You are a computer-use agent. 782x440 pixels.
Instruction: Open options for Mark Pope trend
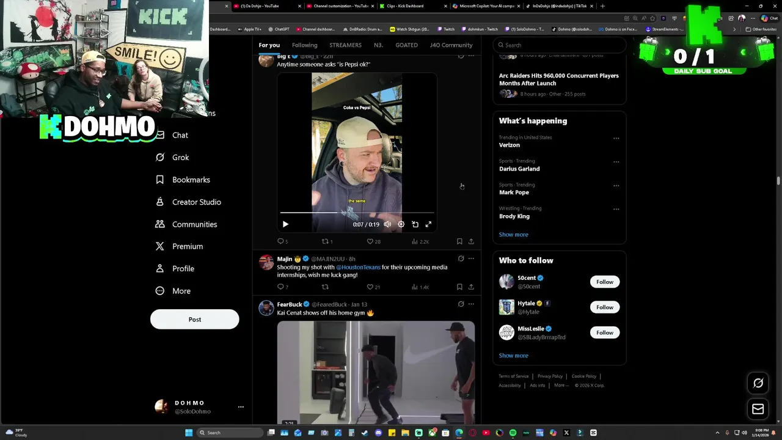(x=616, y=186)
